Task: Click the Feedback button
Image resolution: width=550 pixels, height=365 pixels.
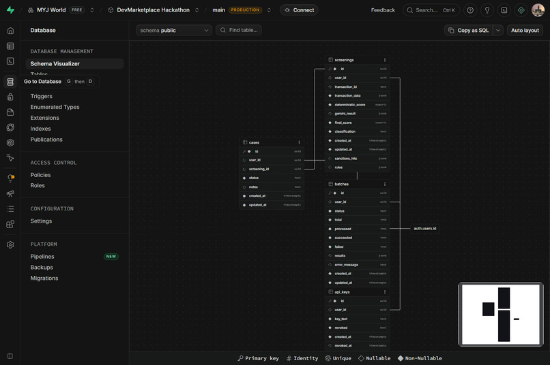Action: click(x=383, y=10)
